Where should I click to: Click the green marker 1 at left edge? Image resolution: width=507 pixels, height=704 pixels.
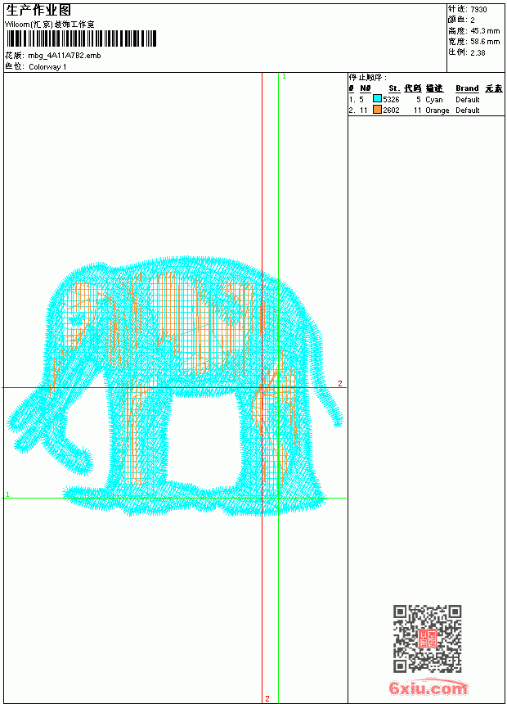tap(7, 494)
